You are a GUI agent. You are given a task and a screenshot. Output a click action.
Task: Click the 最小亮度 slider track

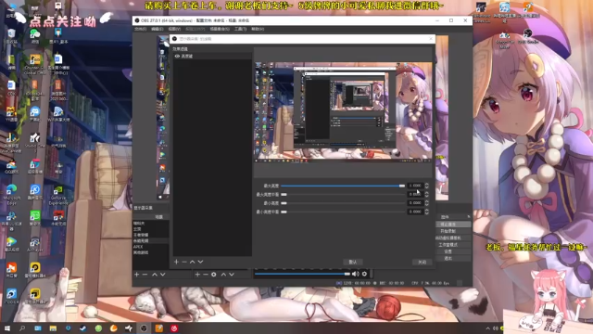point(343,203)
